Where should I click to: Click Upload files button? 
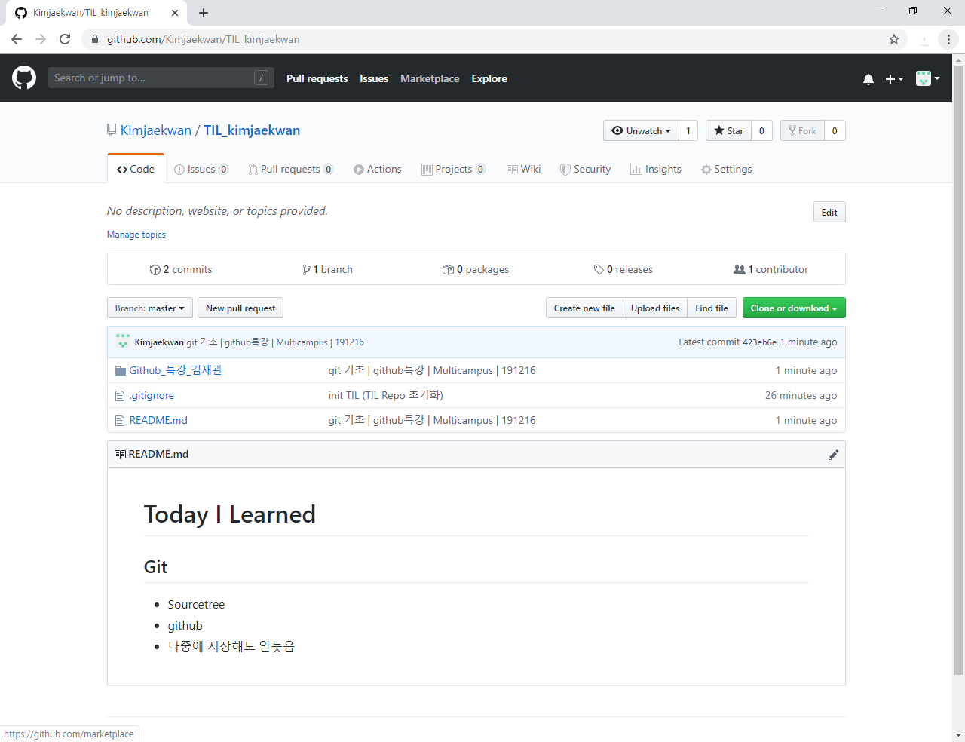click(x=655, y=308)
